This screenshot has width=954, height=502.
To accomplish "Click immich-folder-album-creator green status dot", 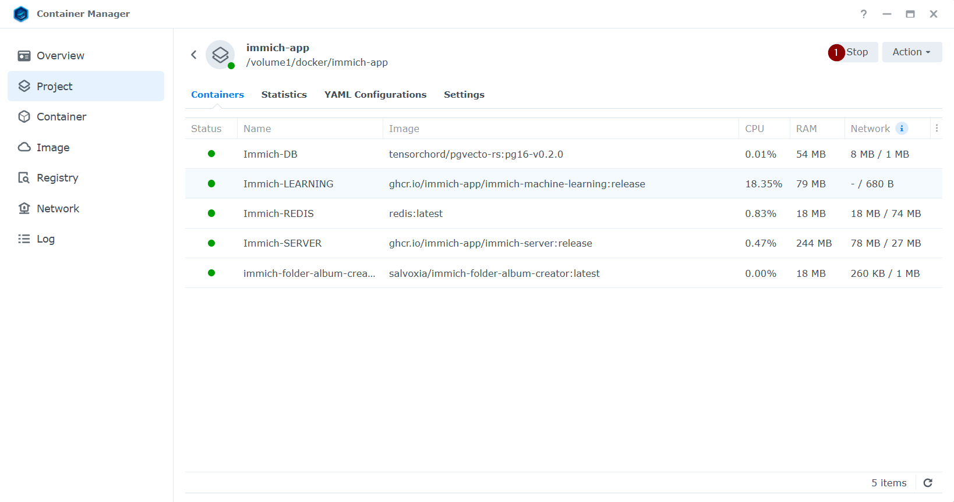I will [211, 273].
